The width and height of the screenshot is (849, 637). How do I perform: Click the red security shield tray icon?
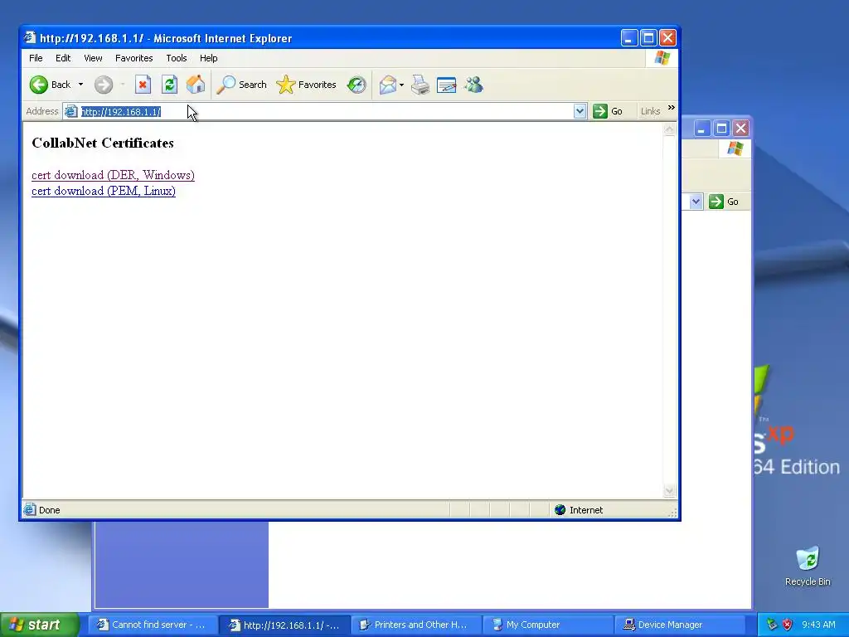pyautogui.click(x=788, y=625)
